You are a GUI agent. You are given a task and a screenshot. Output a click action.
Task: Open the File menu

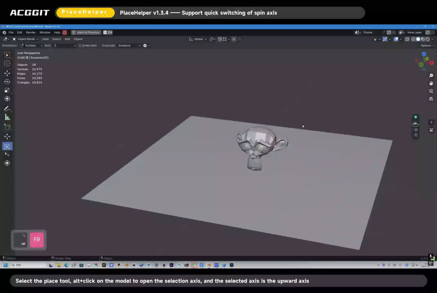[x=11, y=32]
